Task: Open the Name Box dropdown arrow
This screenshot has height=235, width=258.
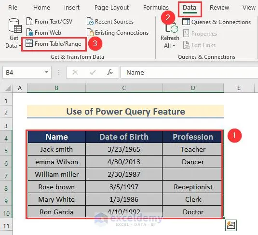Action: point(47,72)
